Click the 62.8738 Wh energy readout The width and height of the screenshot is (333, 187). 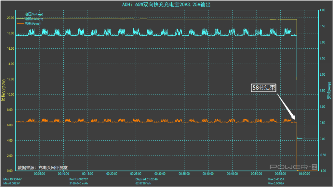[x=143, y=183]
